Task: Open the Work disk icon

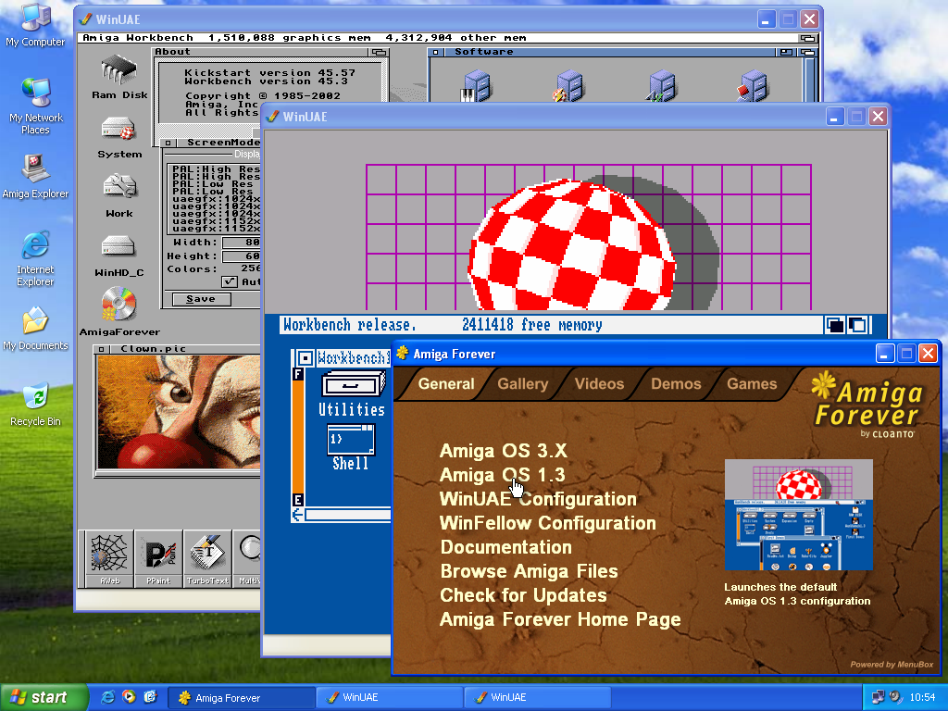Action: (119, 194)
